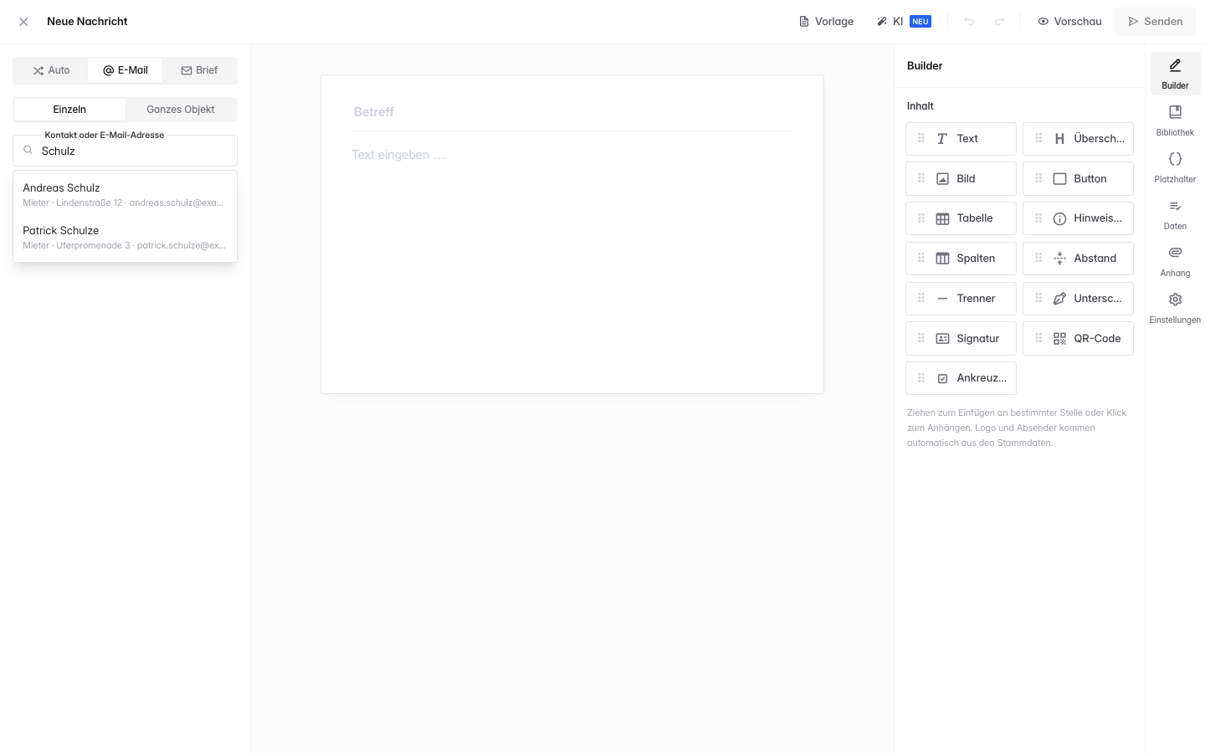Add a Trenner divider block
This screenshot has width=1205, height=753.
click(x=961, y=299)
